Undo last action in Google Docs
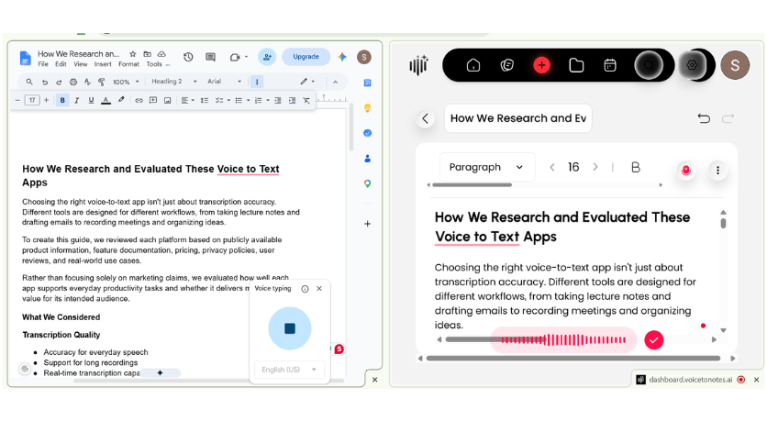767x432 pixels. tap(45, 82)
